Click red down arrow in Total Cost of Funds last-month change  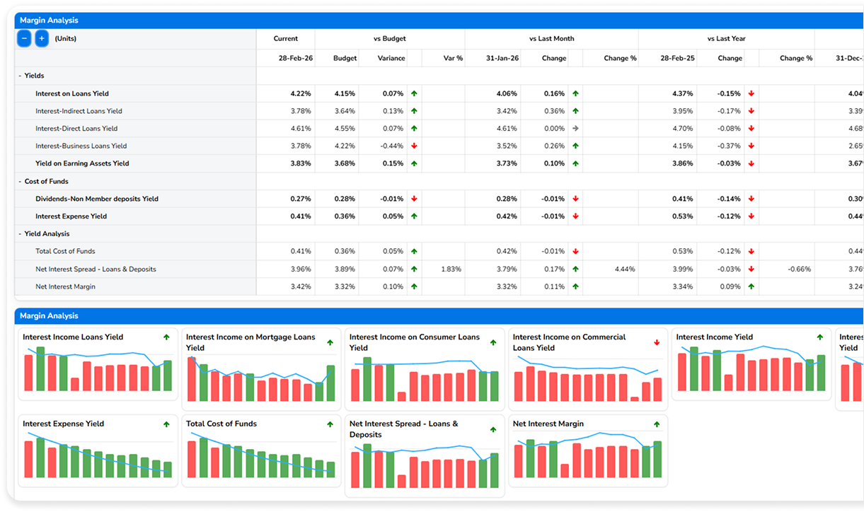click(x=575, y=252)
